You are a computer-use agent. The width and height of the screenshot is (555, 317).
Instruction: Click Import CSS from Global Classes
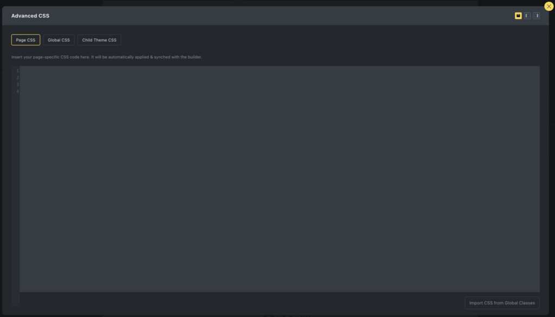point(501,302)
